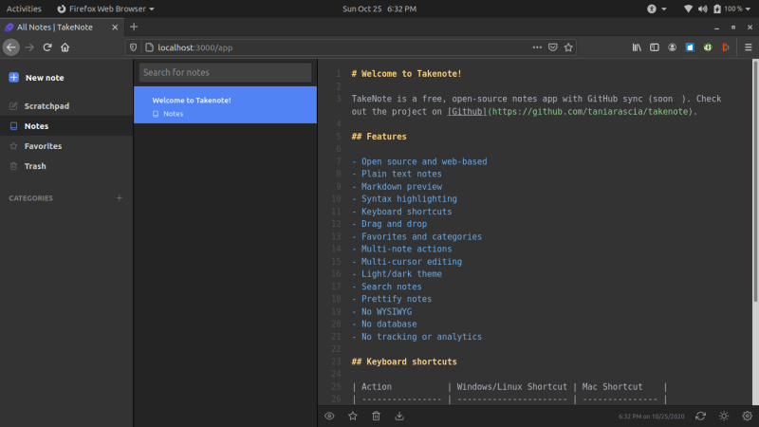This screenshot has width=759, height=427.
Task: Click the line '- Light/dark theme'
Action: pyautogui.click(x=397, y=274)
